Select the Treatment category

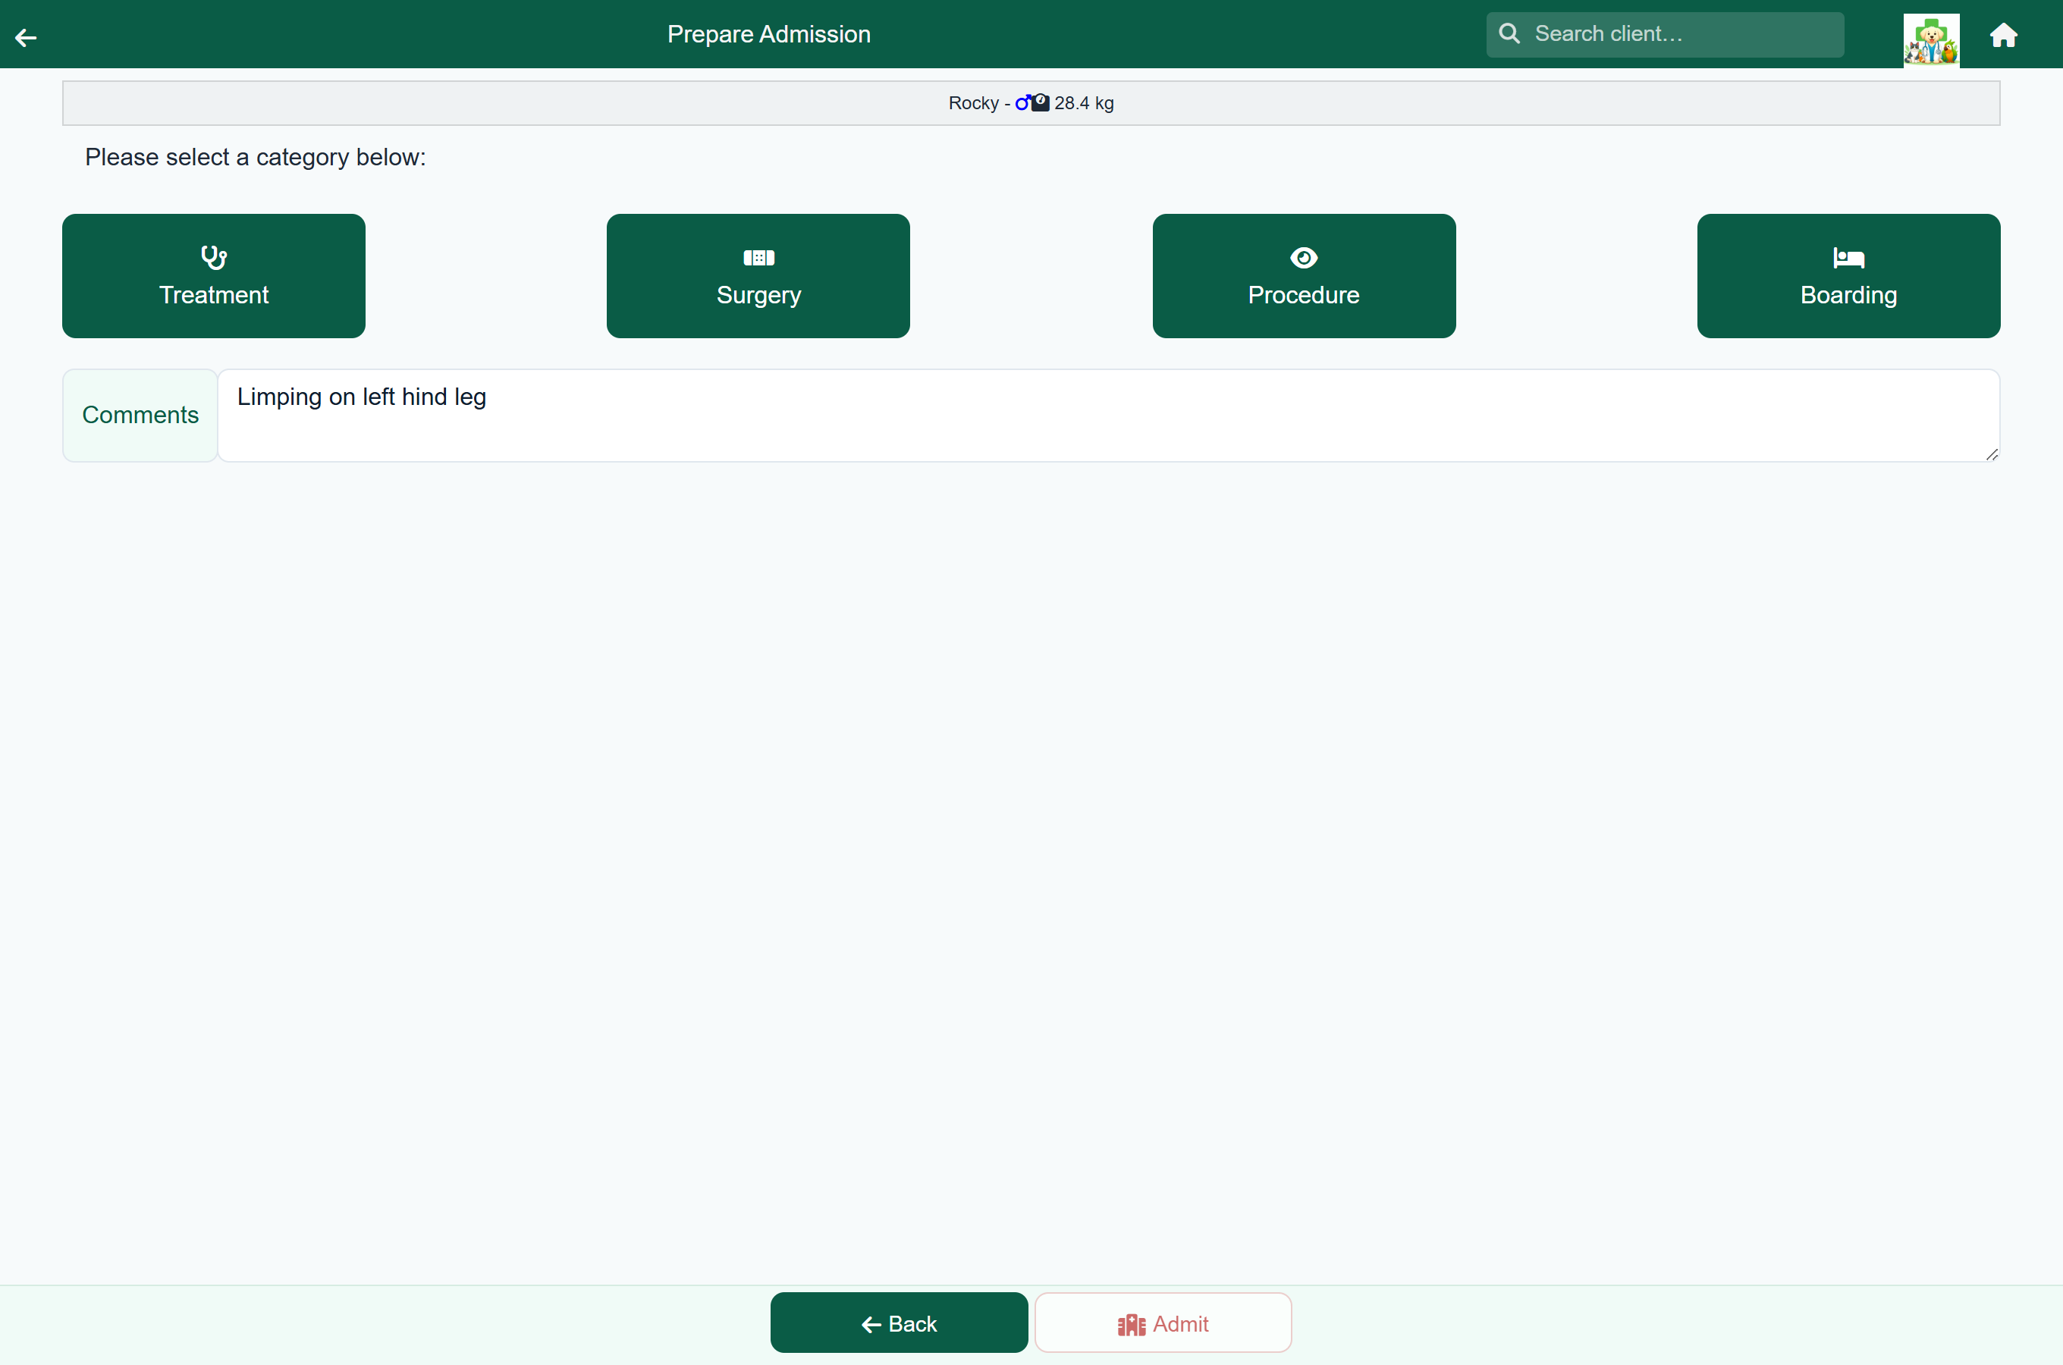(x=213, y=276)
